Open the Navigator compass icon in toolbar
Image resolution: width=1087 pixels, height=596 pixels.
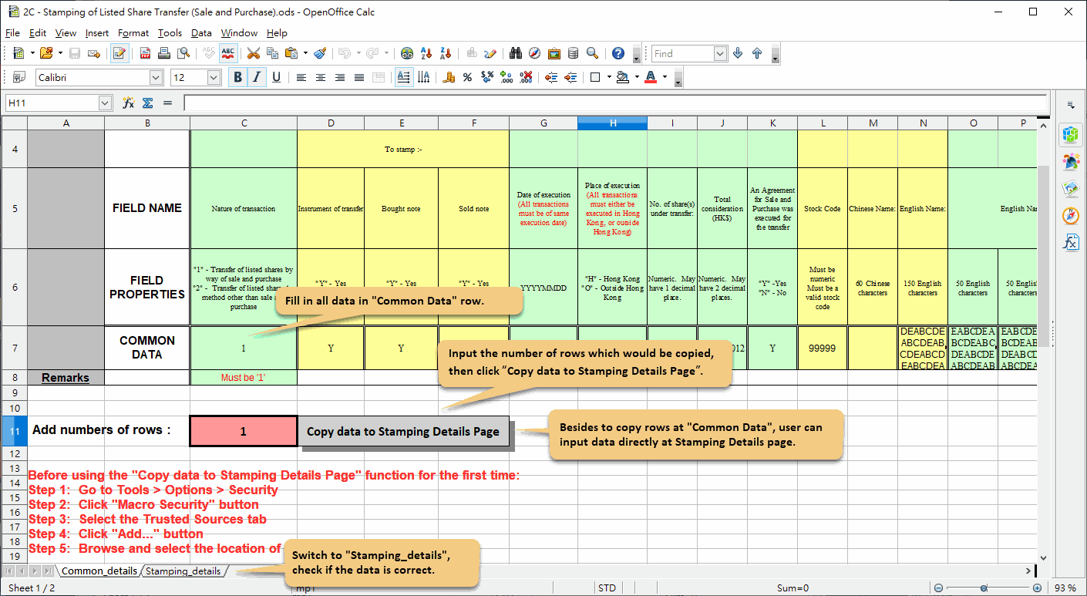535,53
